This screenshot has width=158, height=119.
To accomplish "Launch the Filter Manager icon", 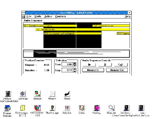I will pyautogui.click(x=52, y=108).
